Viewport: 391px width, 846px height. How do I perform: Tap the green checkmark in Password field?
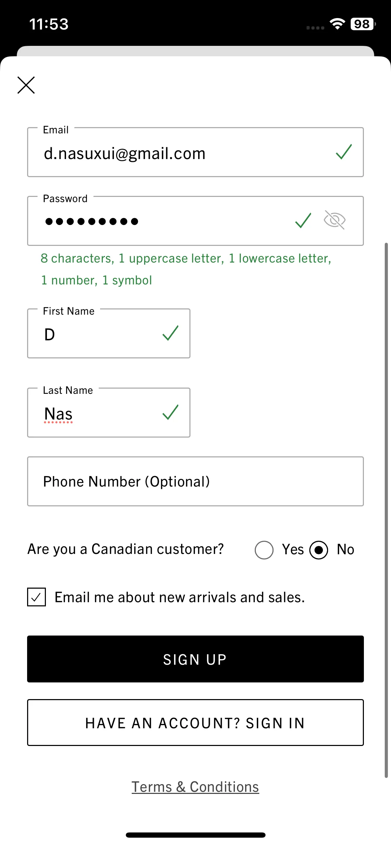click(303, 221)
